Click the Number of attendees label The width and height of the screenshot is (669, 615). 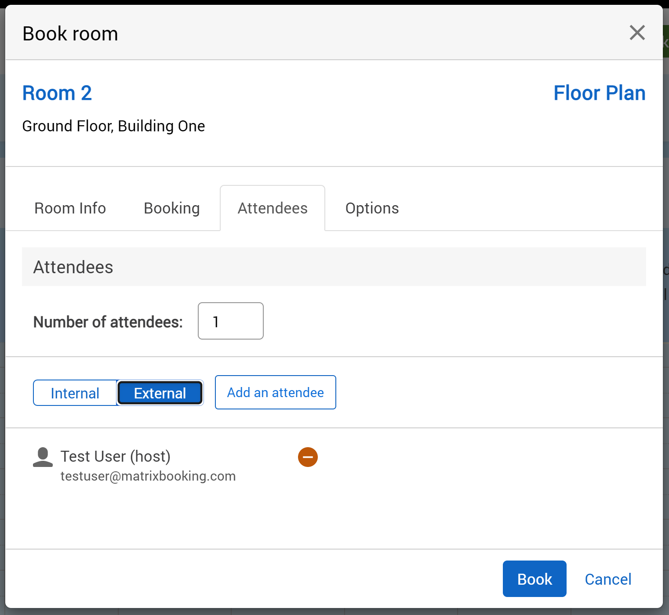[108, 322]
